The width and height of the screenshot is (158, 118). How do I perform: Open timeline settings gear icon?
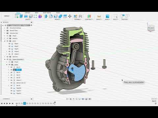156,103
